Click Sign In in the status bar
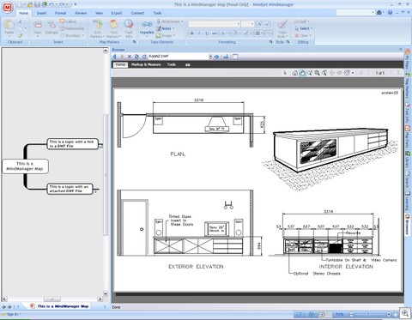 pos(12,314)
